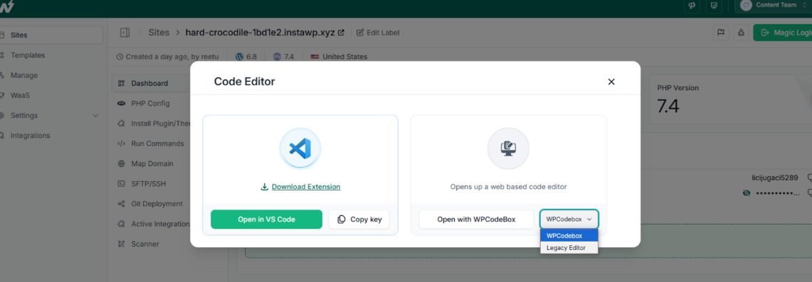This screenshot has height=282, width=812.
Task: Click SFTP/SSH terminal icon
Action: pyautogui.click(x=121, y=184)
